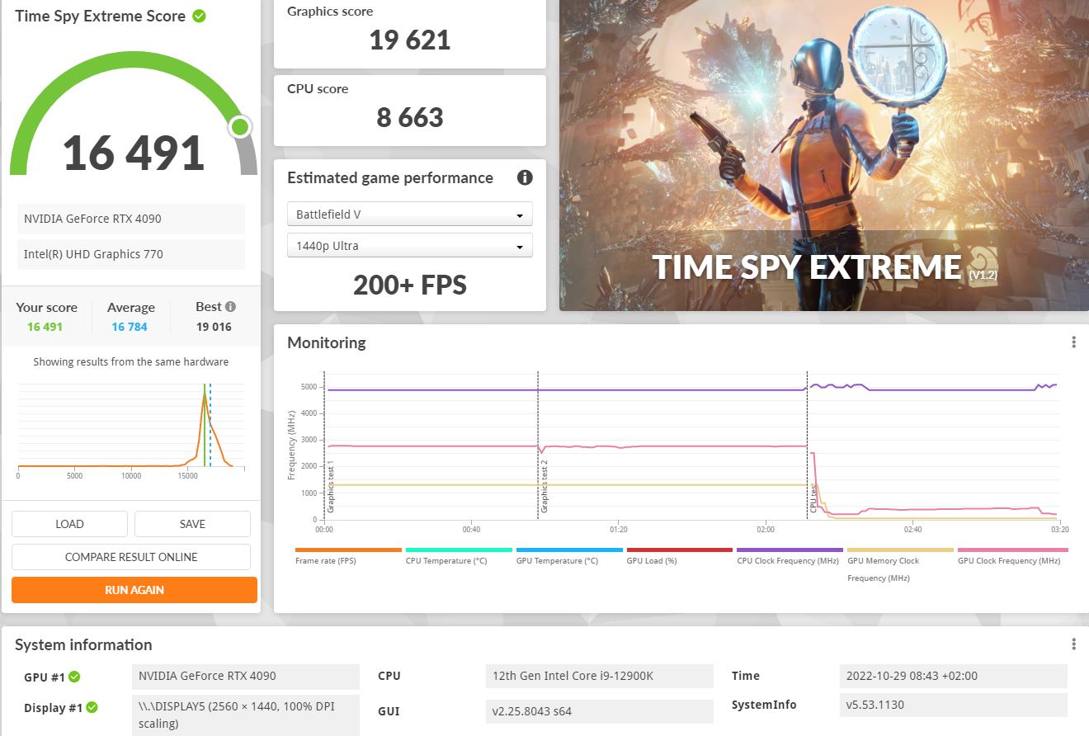This screenshot has height=736, width=1089.
Task: Toggle GPU Load (%) legend series
Action: (x=680, y=556)
